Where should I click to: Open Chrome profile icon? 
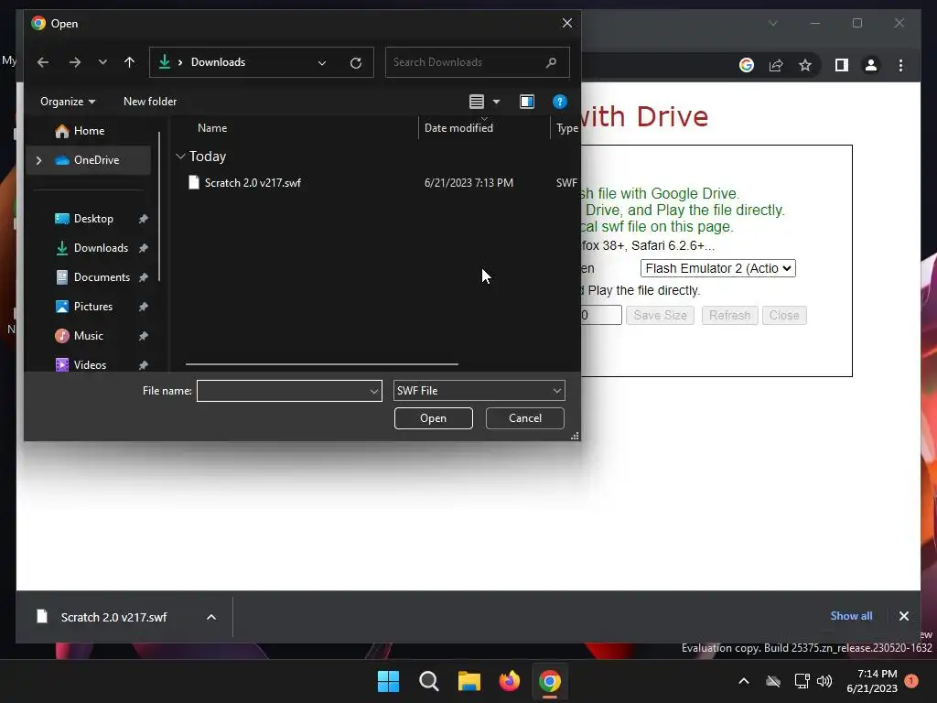pos(871,65)
